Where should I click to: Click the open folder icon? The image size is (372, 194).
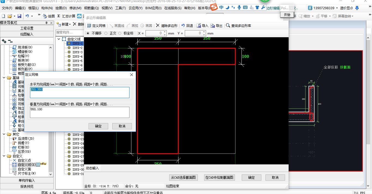tap(10, 16)
